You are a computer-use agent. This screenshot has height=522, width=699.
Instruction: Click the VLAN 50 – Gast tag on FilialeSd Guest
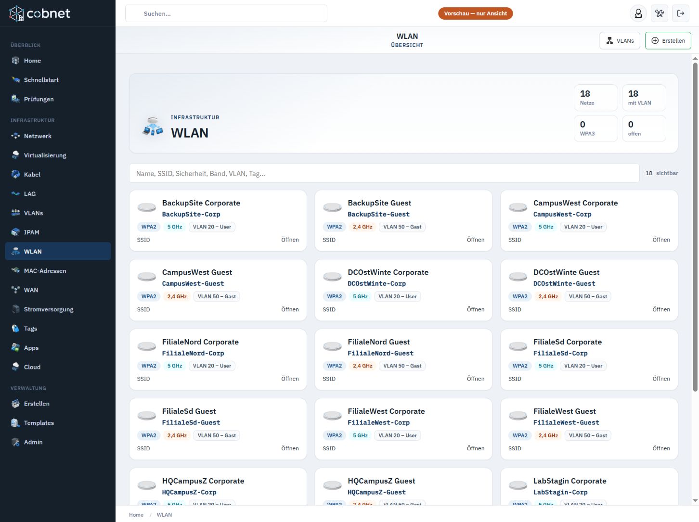(217, 435)
